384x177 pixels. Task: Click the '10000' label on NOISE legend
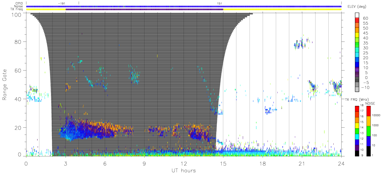tap(377, 116)
